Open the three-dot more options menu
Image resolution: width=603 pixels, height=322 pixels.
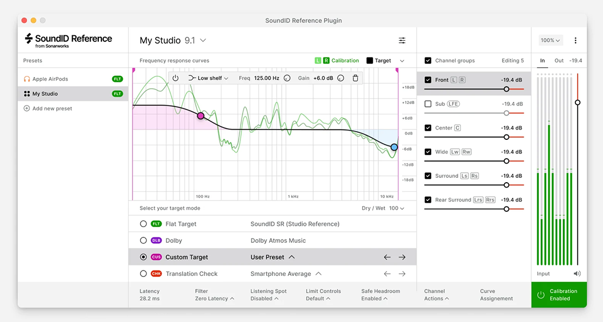click(x=575, y=41)
